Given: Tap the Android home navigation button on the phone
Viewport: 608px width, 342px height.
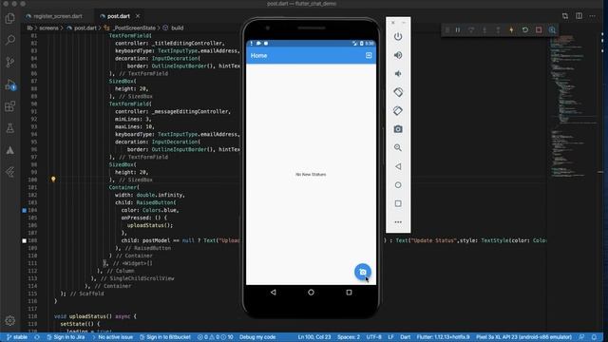Looking at the screenshot, I should click(311, 293).
